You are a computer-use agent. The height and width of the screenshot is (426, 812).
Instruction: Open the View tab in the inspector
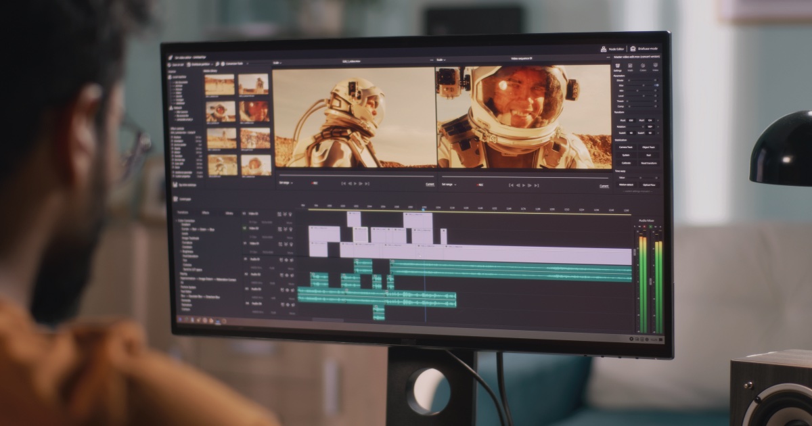pyautogui.click(x=655, y=67)
